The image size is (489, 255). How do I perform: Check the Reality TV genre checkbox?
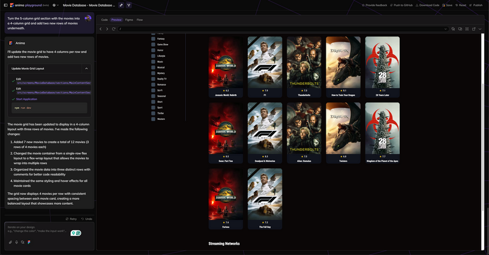[153, 79]
